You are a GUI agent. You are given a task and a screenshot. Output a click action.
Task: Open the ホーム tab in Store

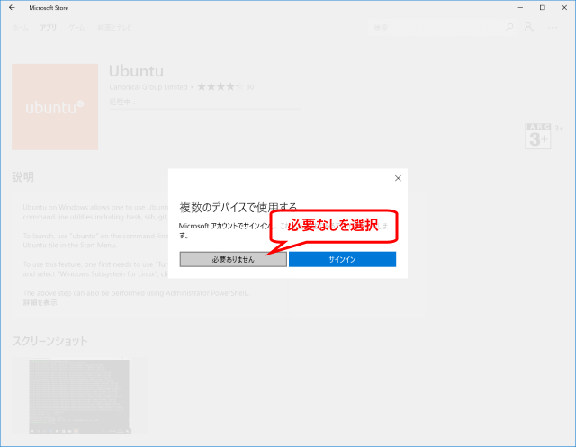tap(20, 28)
